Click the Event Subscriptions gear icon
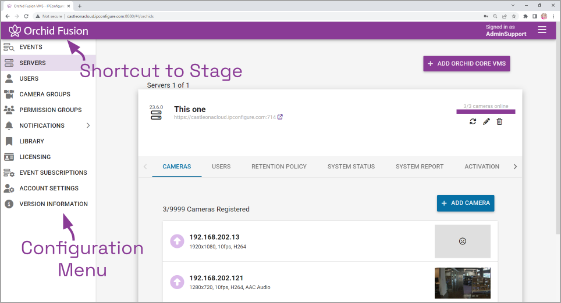Image resolution: width=561 pixels, height=303 pixels. click(9, 173)
